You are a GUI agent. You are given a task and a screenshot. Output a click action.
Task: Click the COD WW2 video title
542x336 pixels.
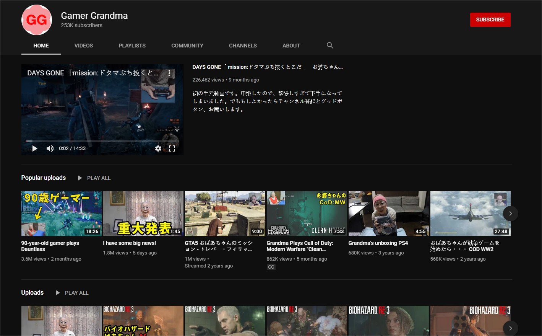click(465, 246)
